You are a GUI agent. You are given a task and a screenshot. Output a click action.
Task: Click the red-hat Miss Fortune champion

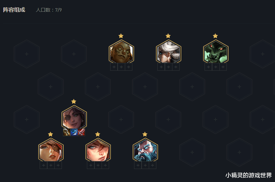click(51, 150)
